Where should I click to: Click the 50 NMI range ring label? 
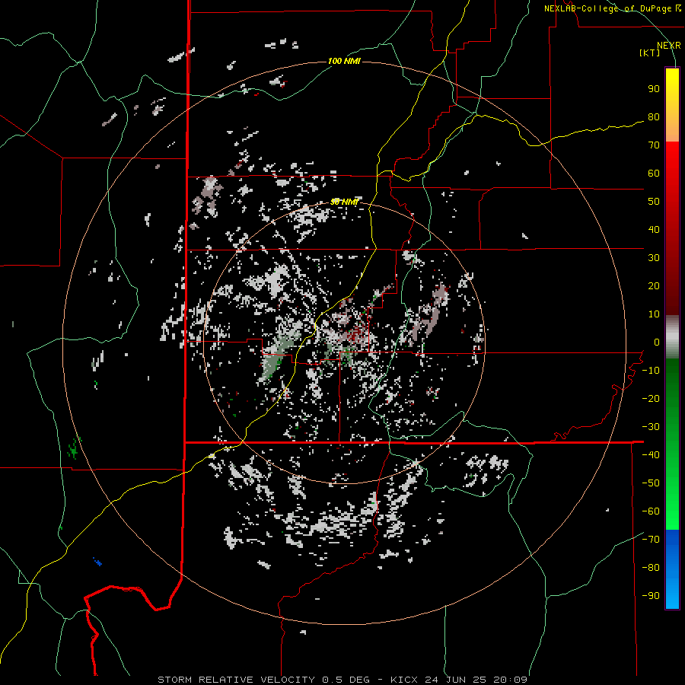(x=344, y=202)
